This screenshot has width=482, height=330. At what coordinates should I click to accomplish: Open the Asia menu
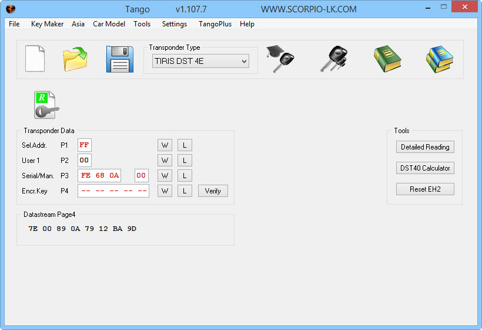78,24
